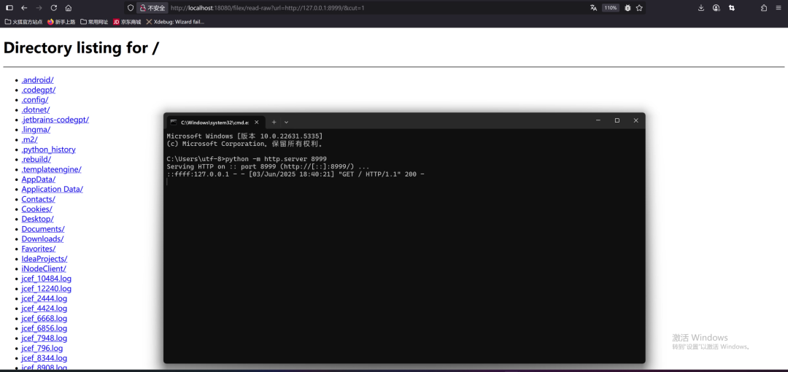Screen dimensions: 788x372
Task: Open the 新手上路 bookmark
Action: [61, 22]
